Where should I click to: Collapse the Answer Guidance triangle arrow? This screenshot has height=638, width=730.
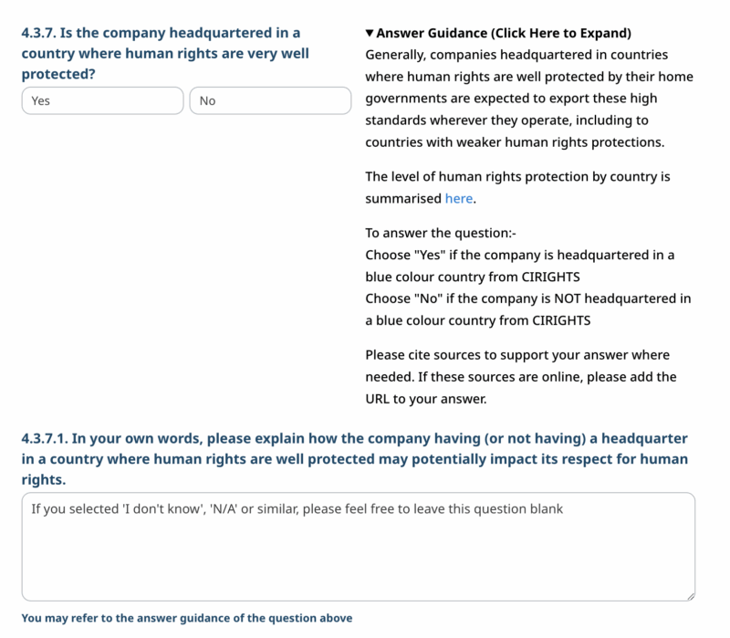pos(370,34)
